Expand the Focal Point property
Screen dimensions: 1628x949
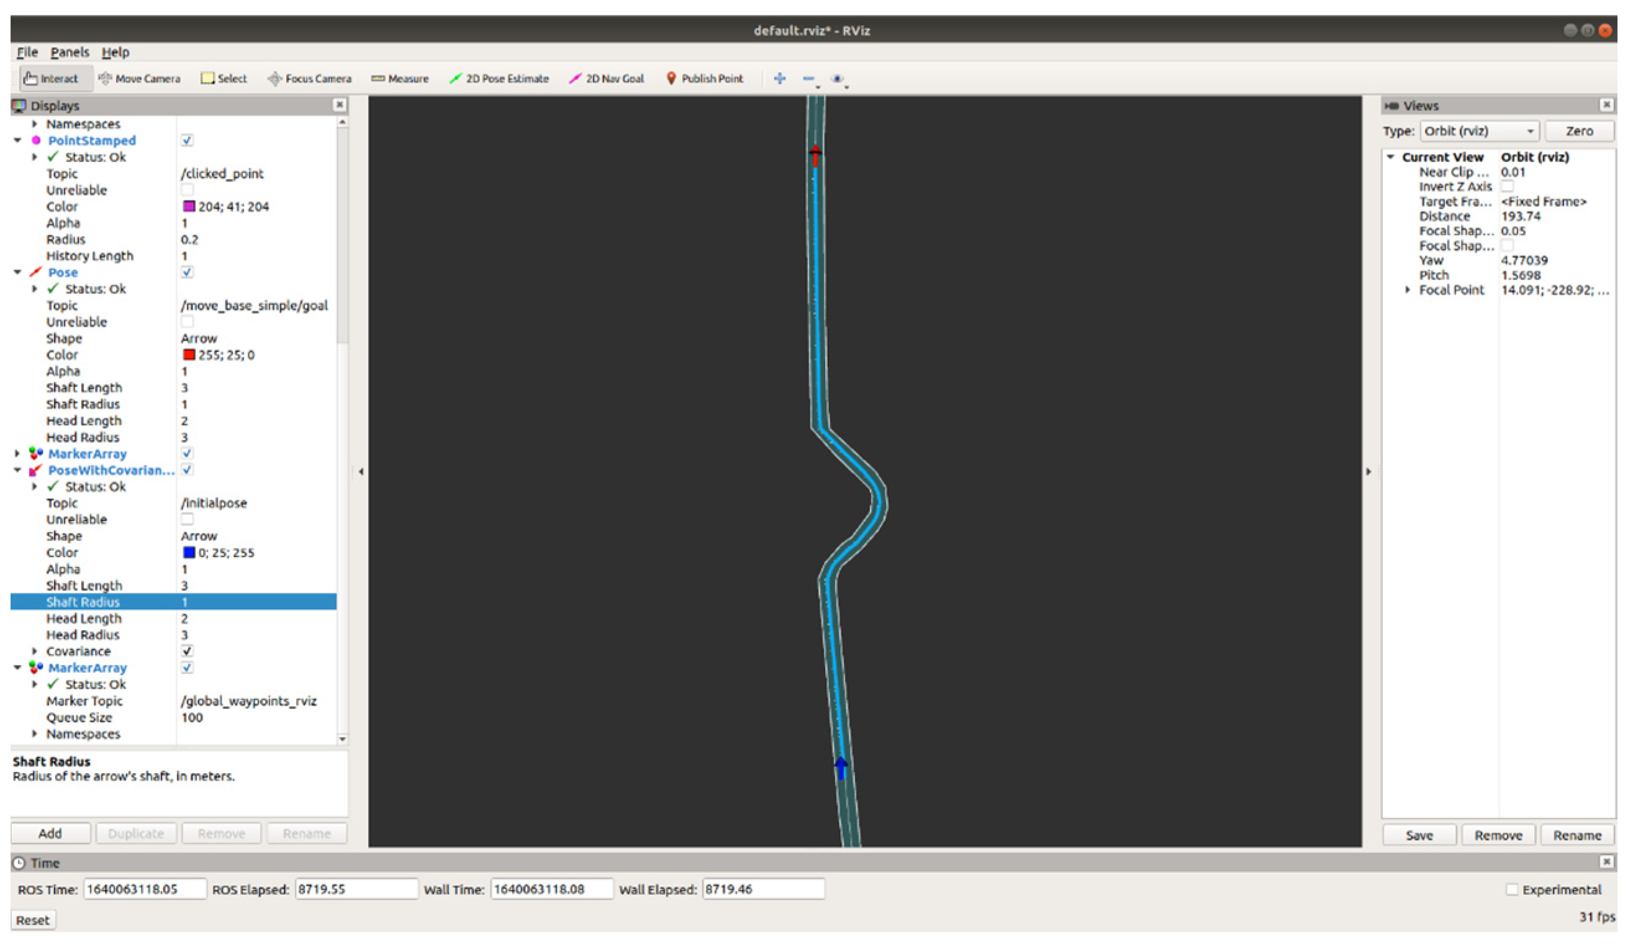(1408, 290)
